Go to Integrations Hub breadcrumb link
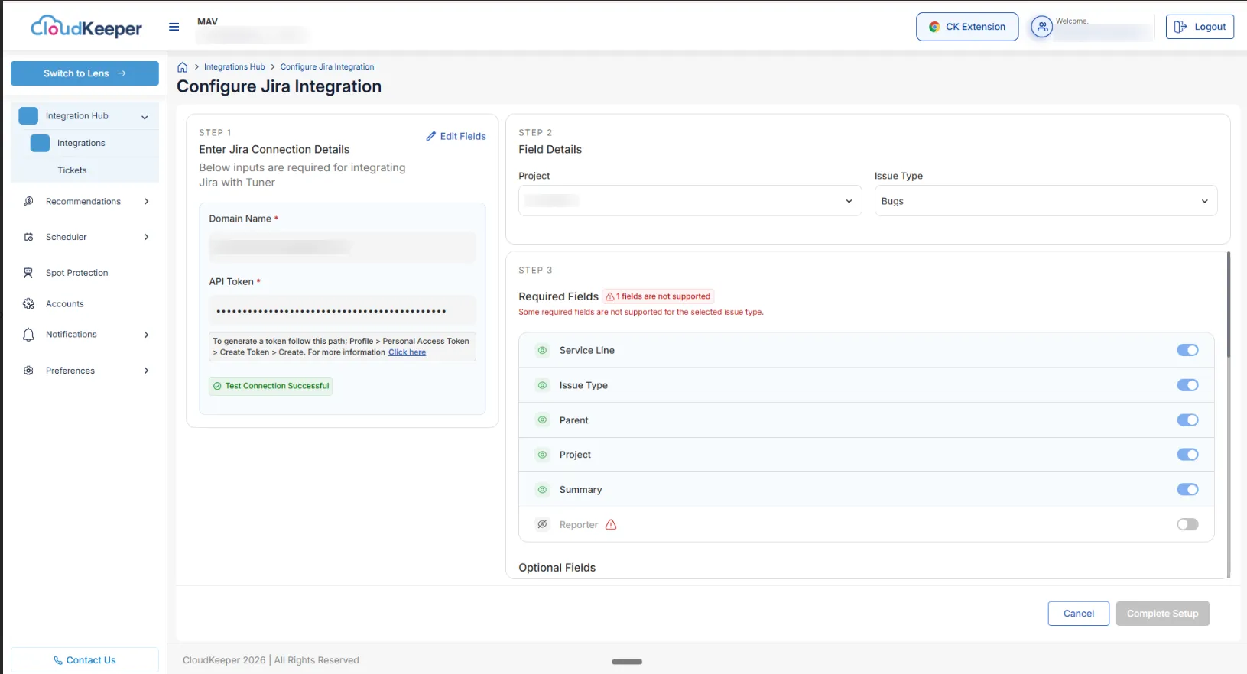1247x674 pixels. tap(235, 67)
